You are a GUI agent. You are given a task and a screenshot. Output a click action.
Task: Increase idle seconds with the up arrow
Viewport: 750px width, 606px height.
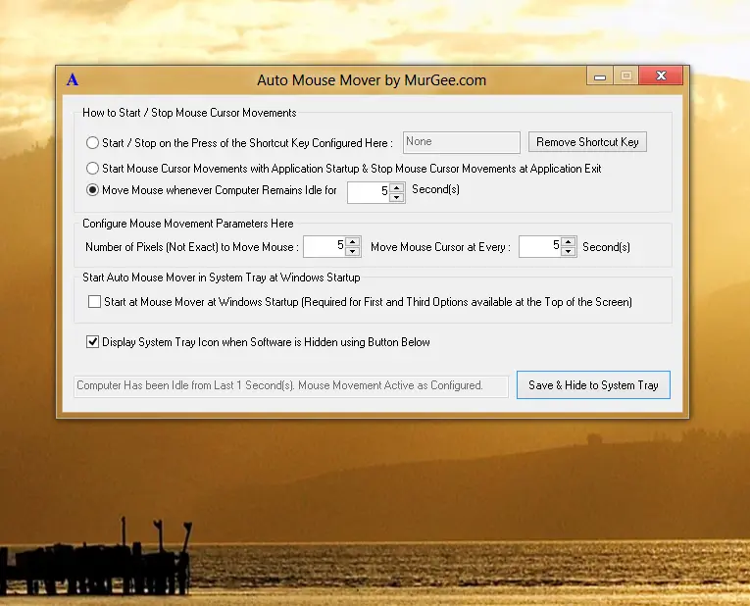point(396,187)
